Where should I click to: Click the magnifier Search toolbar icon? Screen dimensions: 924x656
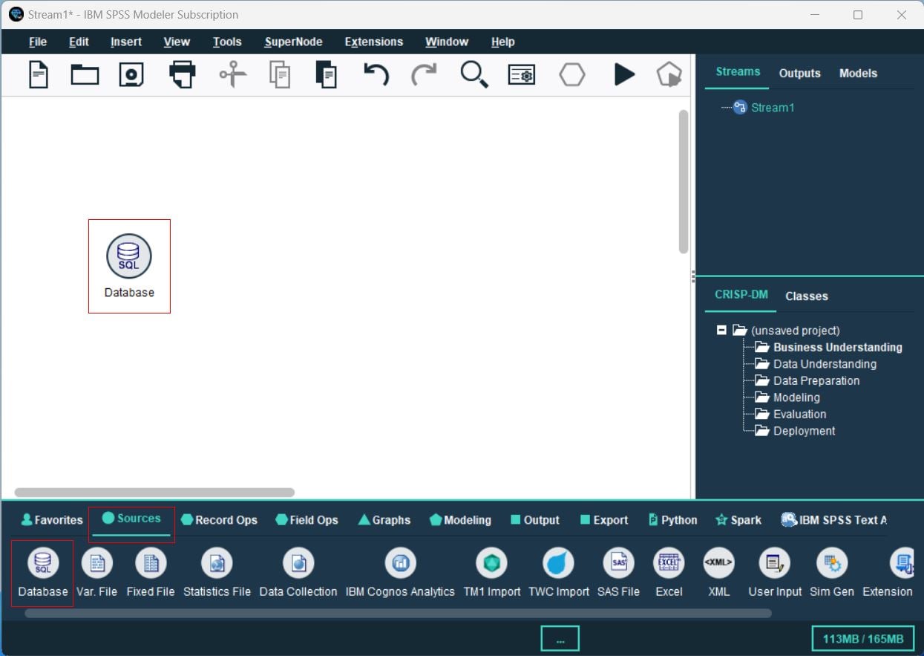(474, 74)
